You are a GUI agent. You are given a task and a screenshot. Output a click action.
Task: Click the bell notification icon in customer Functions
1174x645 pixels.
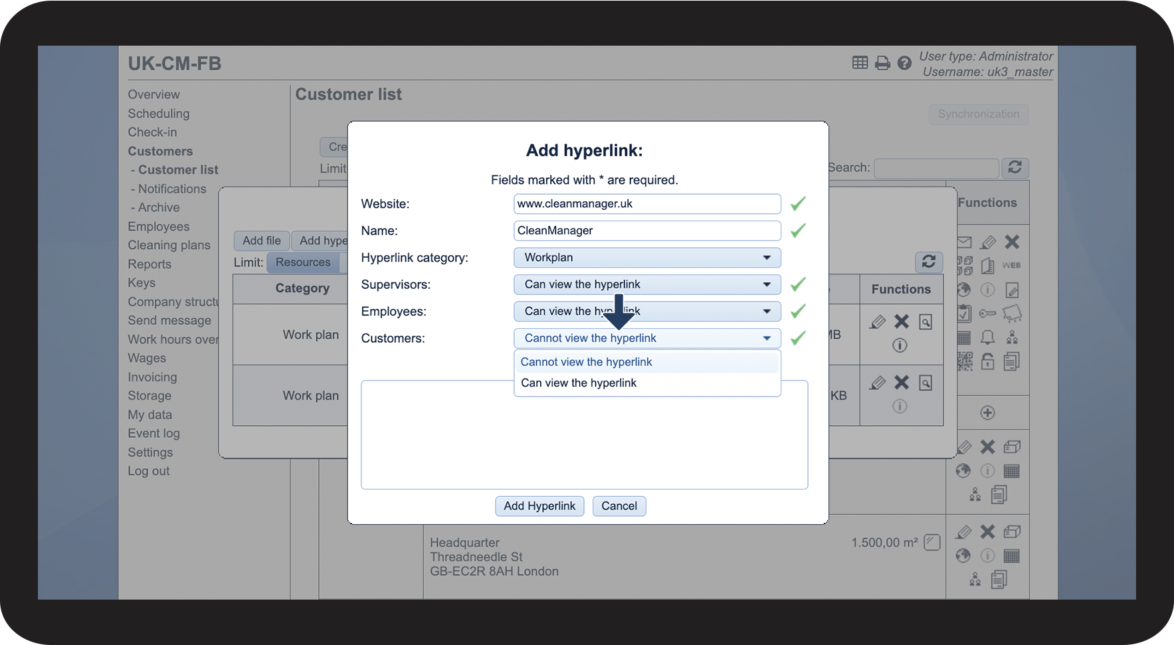987,337
